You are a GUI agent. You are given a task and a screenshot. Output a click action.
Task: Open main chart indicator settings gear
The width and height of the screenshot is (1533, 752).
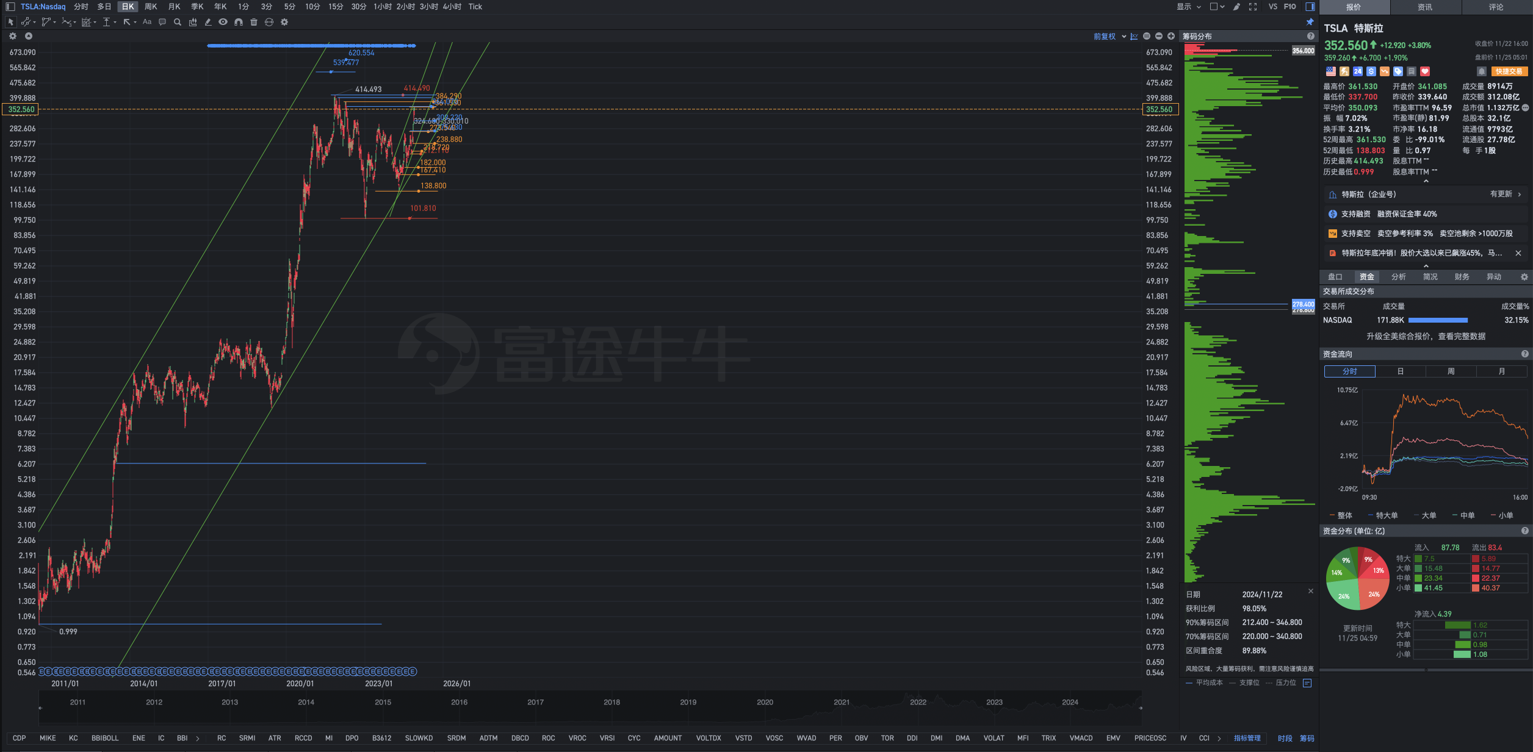pos(13,36)
